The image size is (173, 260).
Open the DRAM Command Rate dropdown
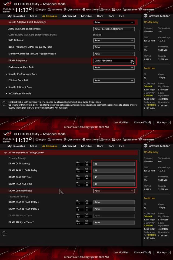point(114,191)
